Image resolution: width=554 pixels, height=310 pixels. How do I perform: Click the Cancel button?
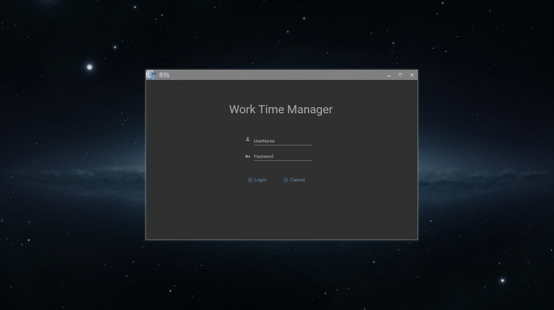[294, 180]
